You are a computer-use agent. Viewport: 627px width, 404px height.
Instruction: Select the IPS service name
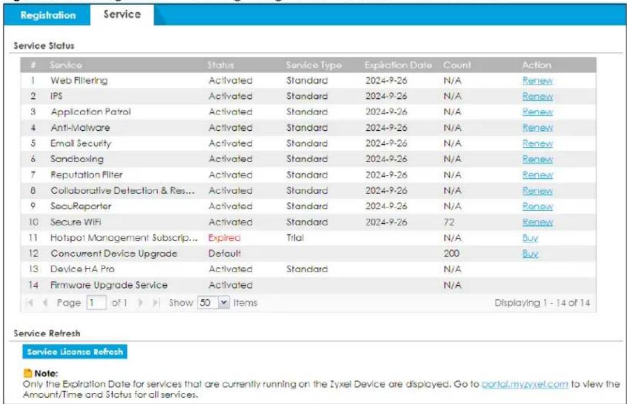click(x=56, y=96)
